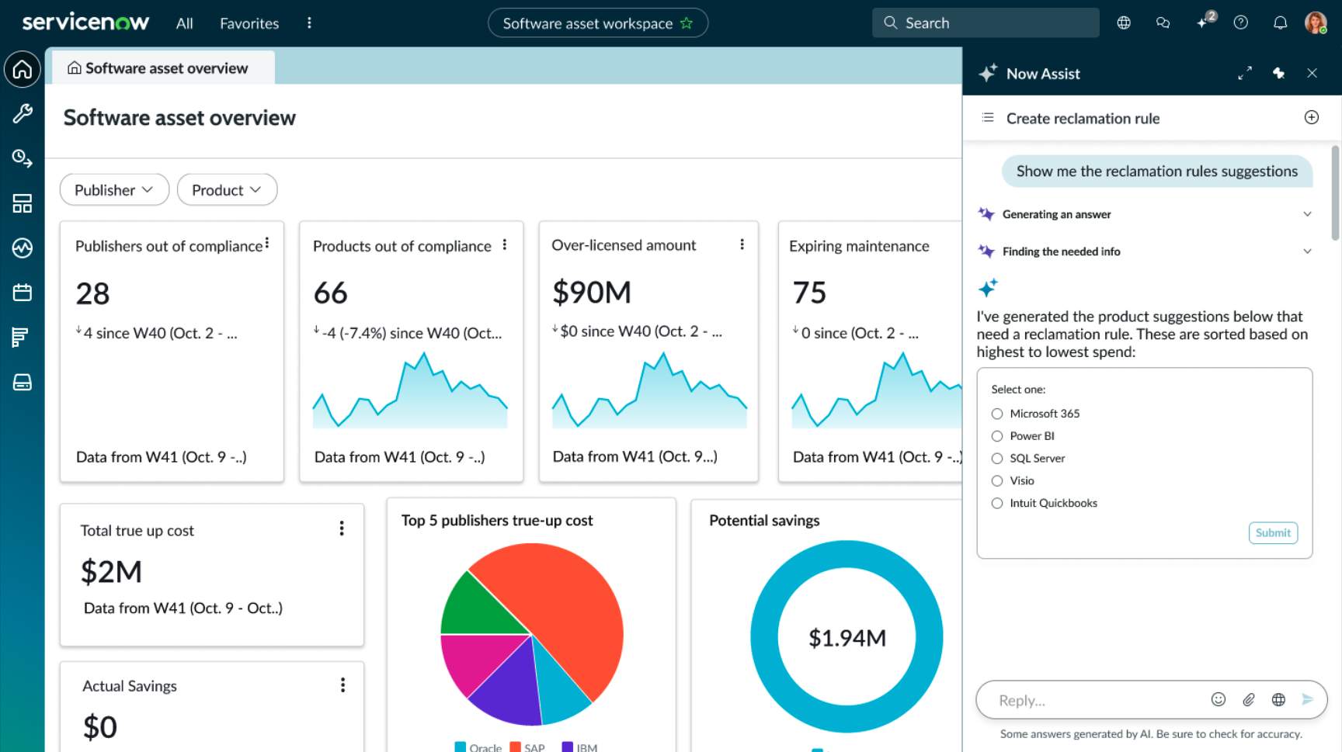Image resolution: width=1342 pixels, height=752 pixels.
Task: Open the calendar icon in sidebar
Action: [23, 293]
